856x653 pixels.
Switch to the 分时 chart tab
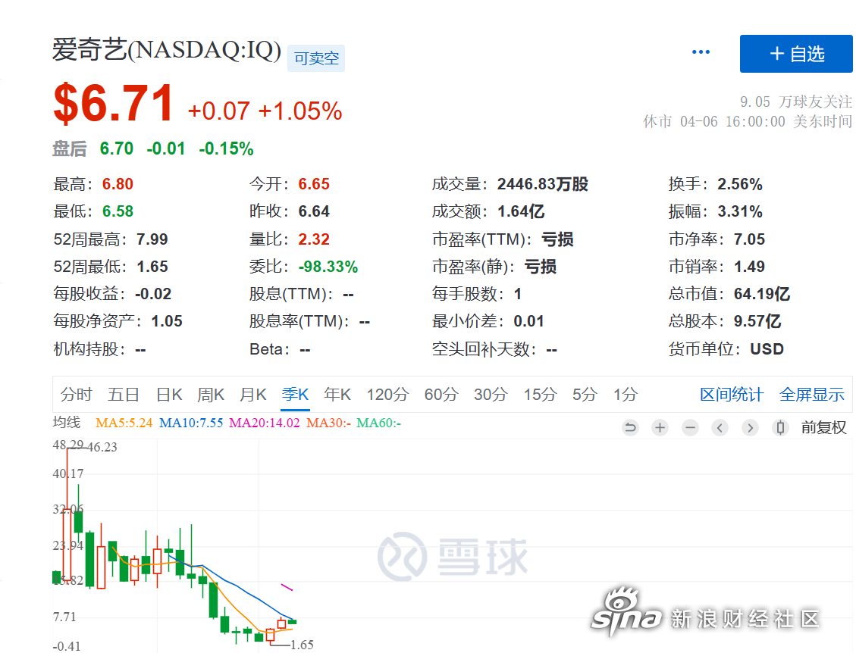pyautogui.click(x=77, y=394)
